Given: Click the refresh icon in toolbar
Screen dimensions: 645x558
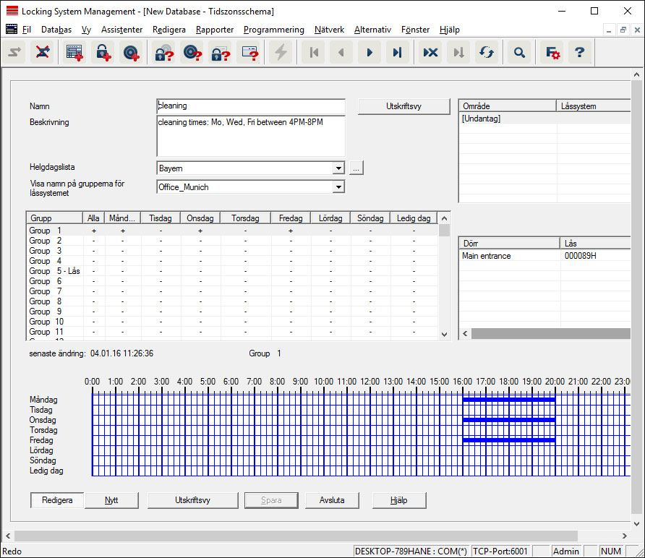Looking at the screenshot, I should 486,53.
